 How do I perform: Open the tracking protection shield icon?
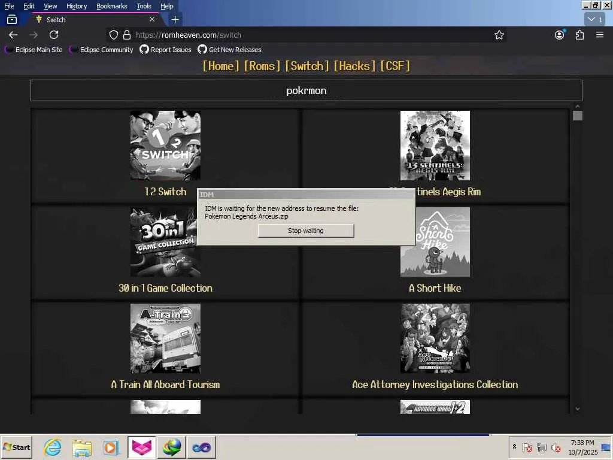pyautogui.click(x=113, y=35)
